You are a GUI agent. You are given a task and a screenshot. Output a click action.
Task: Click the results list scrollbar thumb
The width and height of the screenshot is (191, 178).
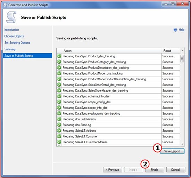point(182,58)
